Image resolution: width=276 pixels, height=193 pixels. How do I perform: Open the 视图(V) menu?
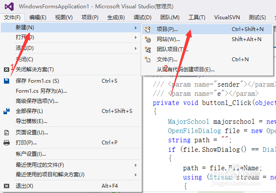tap(64, 18)
